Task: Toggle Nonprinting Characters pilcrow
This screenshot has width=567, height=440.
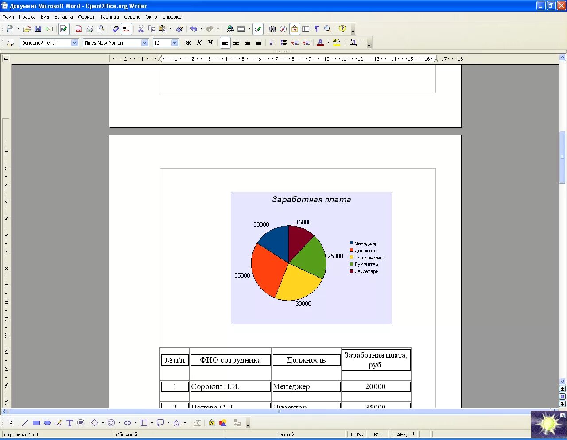Action: pos(317,29)
